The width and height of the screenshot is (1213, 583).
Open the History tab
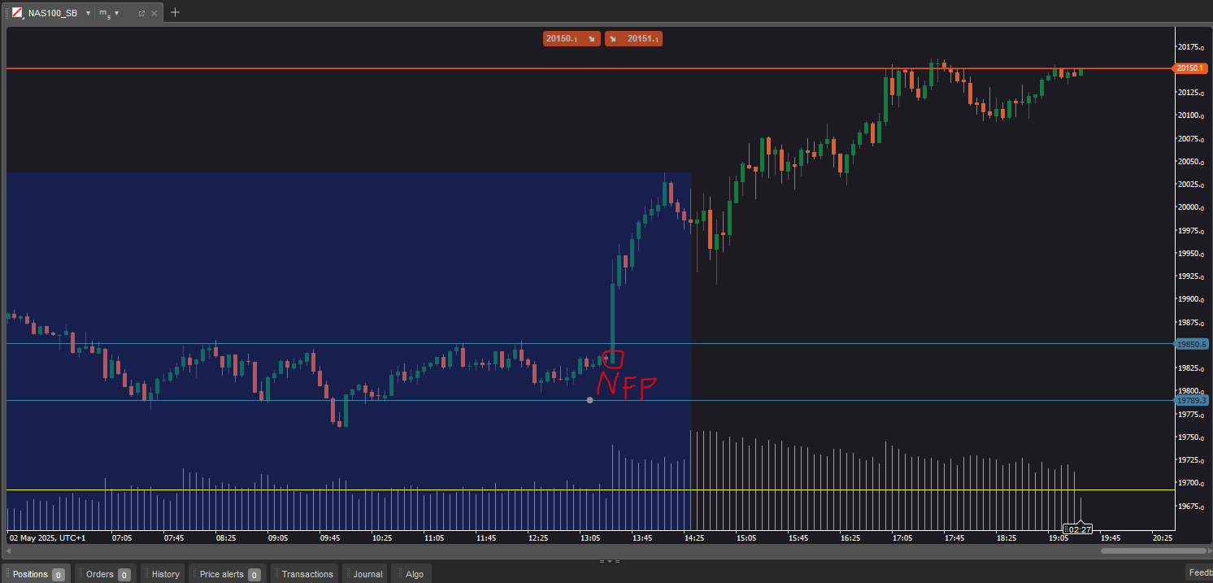click(x=164, y=574)
